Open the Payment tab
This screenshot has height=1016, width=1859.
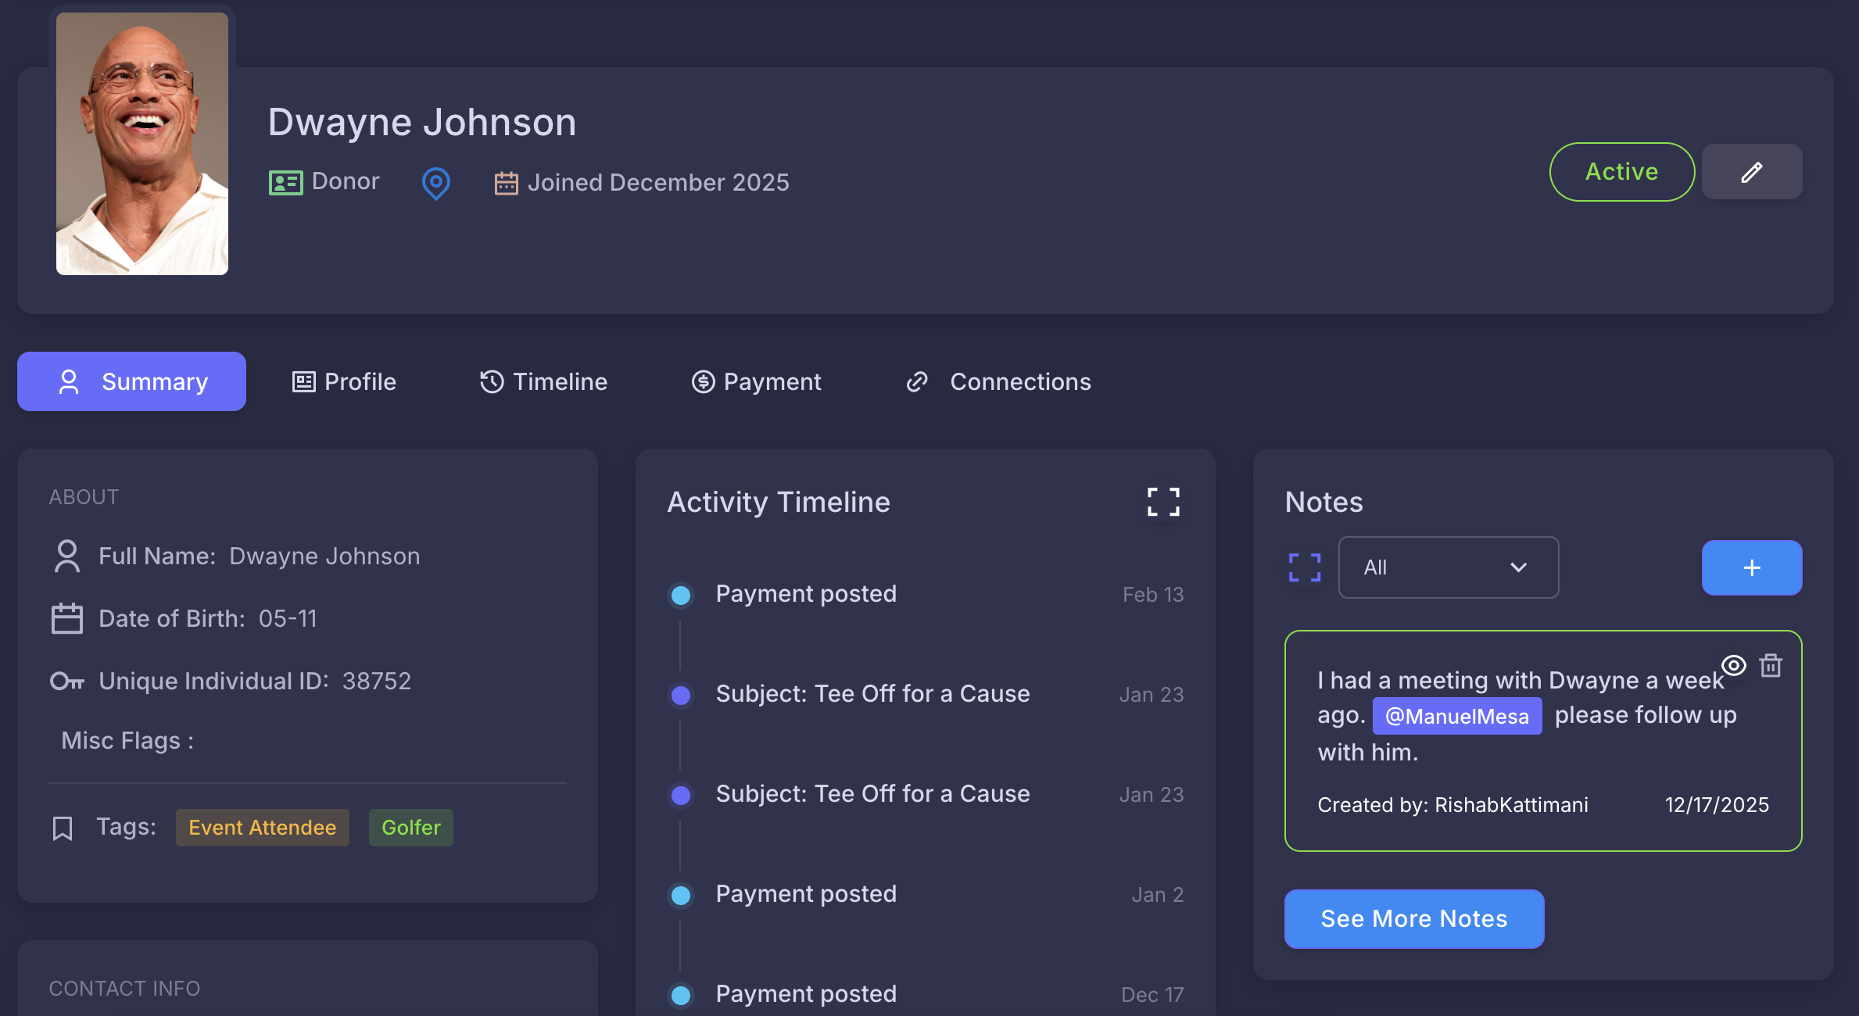(756, 381)
